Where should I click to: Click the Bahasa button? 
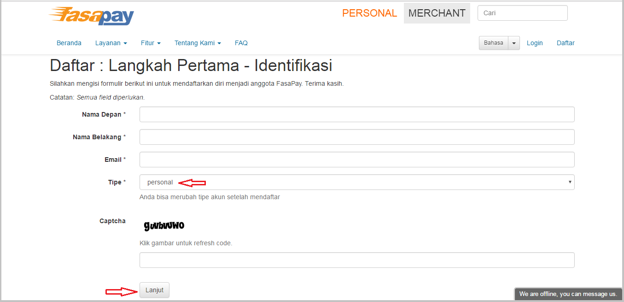pos(493,42)
